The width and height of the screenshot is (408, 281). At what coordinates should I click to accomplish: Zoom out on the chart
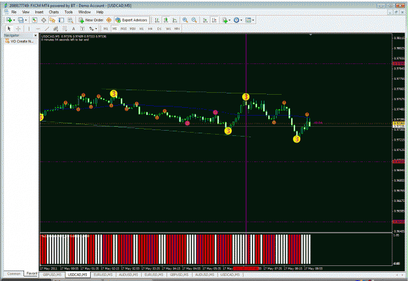point(194,20)
